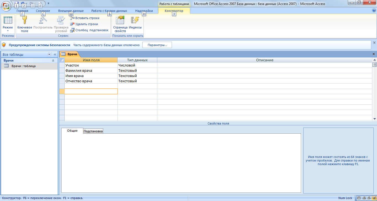Click the round Office button
Viewport: 377px width, 201px height.
[x=6, y=6]
